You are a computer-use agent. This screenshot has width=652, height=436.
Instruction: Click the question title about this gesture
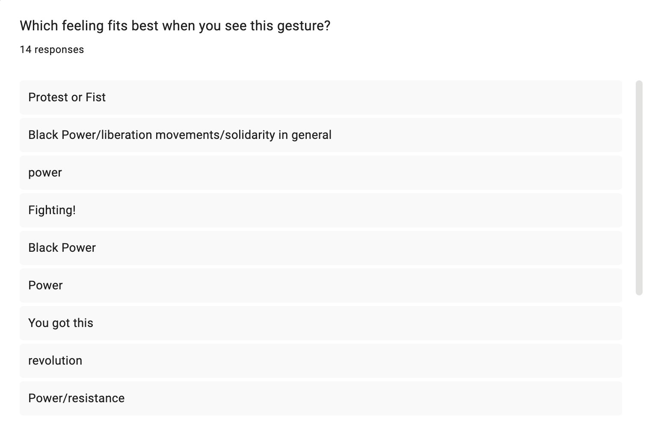click(x=175, y=26)
